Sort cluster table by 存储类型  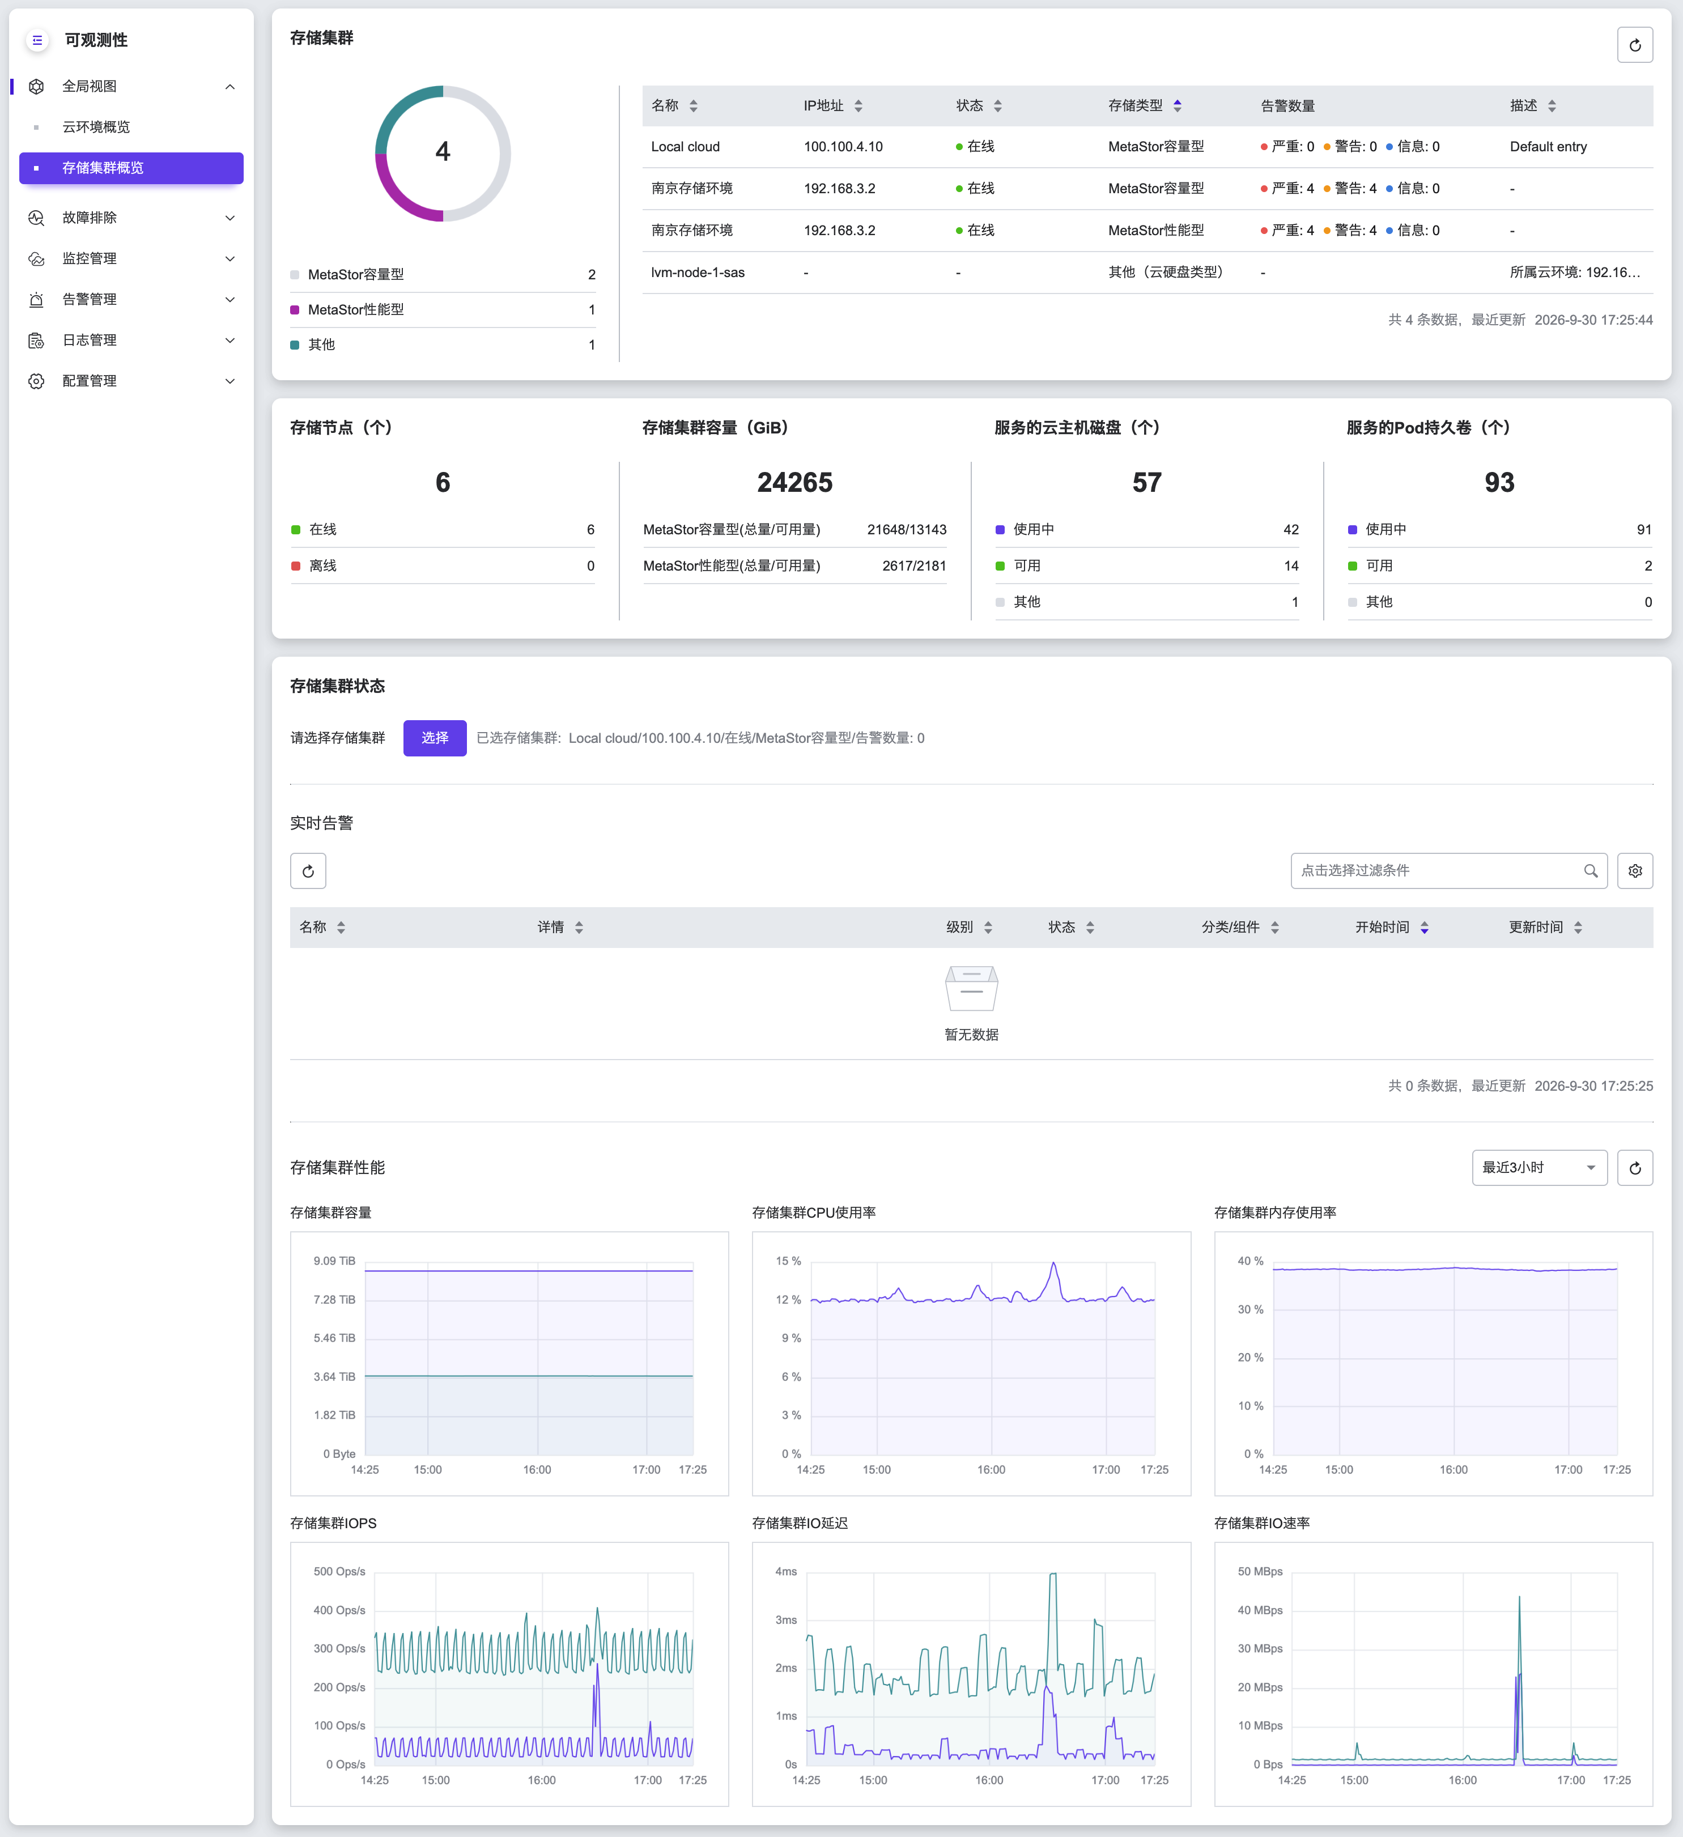coord(1178,106)
